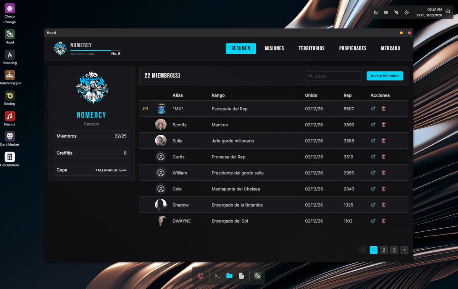This screenshot has height=289, width=458.
Task: Delete member Curtis
Action: click(384, 157)
